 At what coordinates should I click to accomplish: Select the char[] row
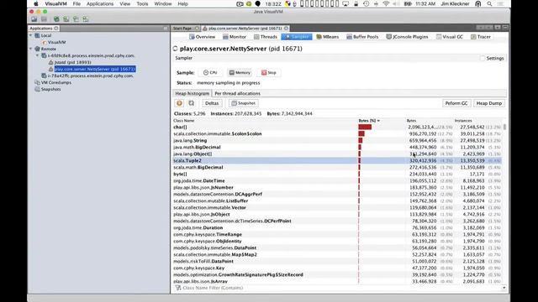click(337, 127)
